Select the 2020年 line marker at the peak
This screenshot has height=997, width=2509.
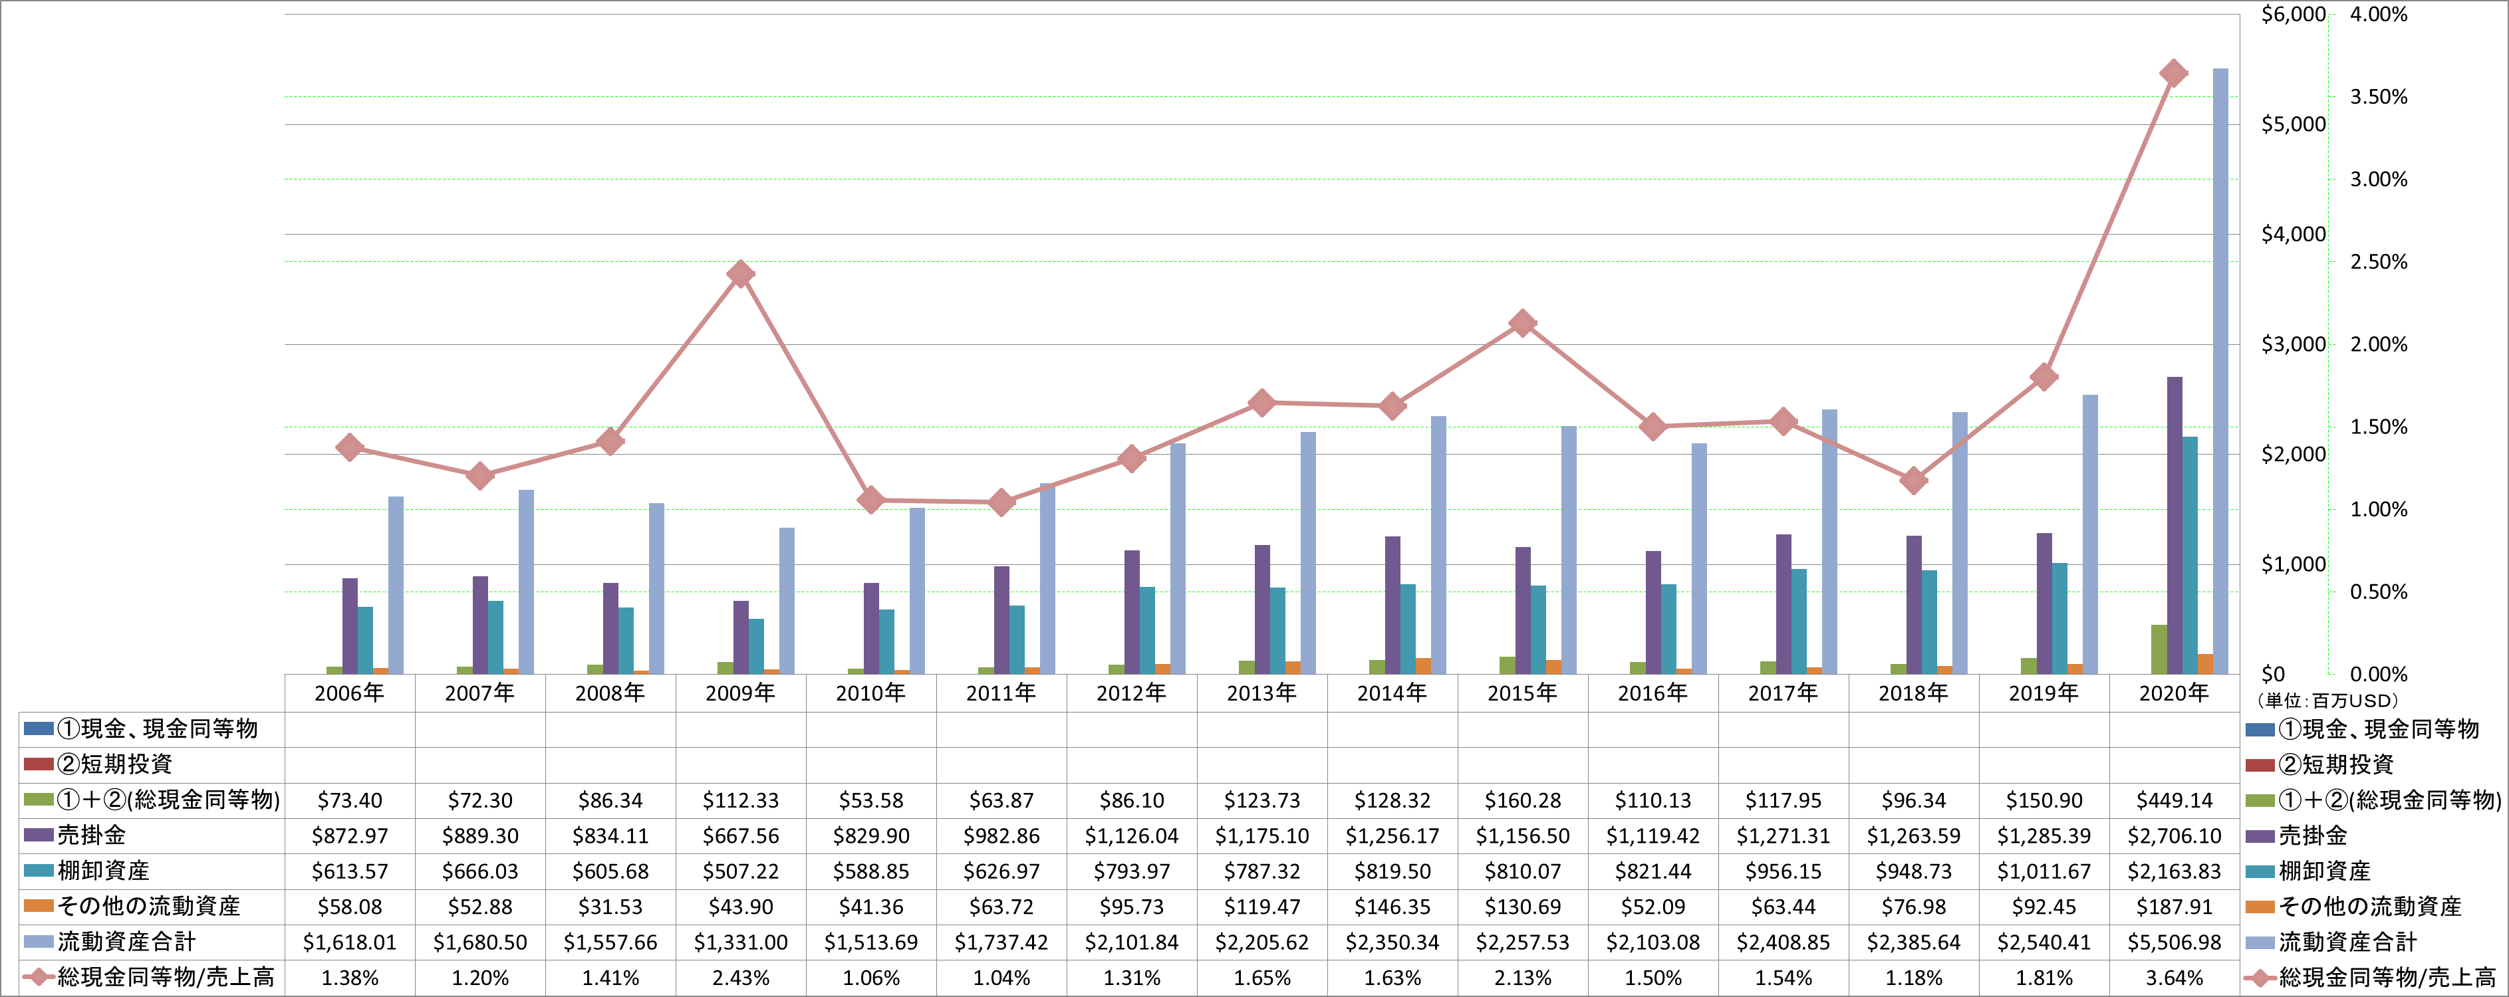[x=2173, y=74]
